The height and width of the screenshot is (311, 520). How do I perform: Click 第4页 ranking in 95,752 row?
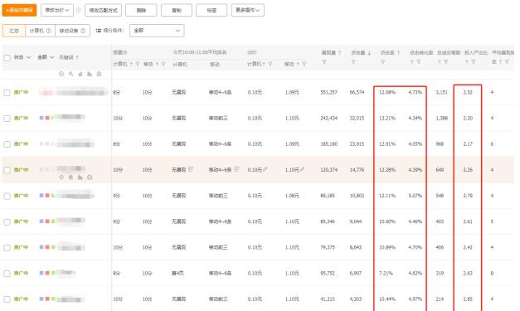tap(177, 273)
